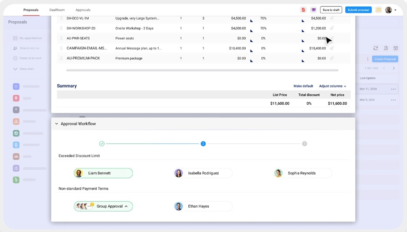This screenshot has width=407, height=232.
Task: Click the Save to draft button
Action: pyautogui.click(x=331, y=10)
